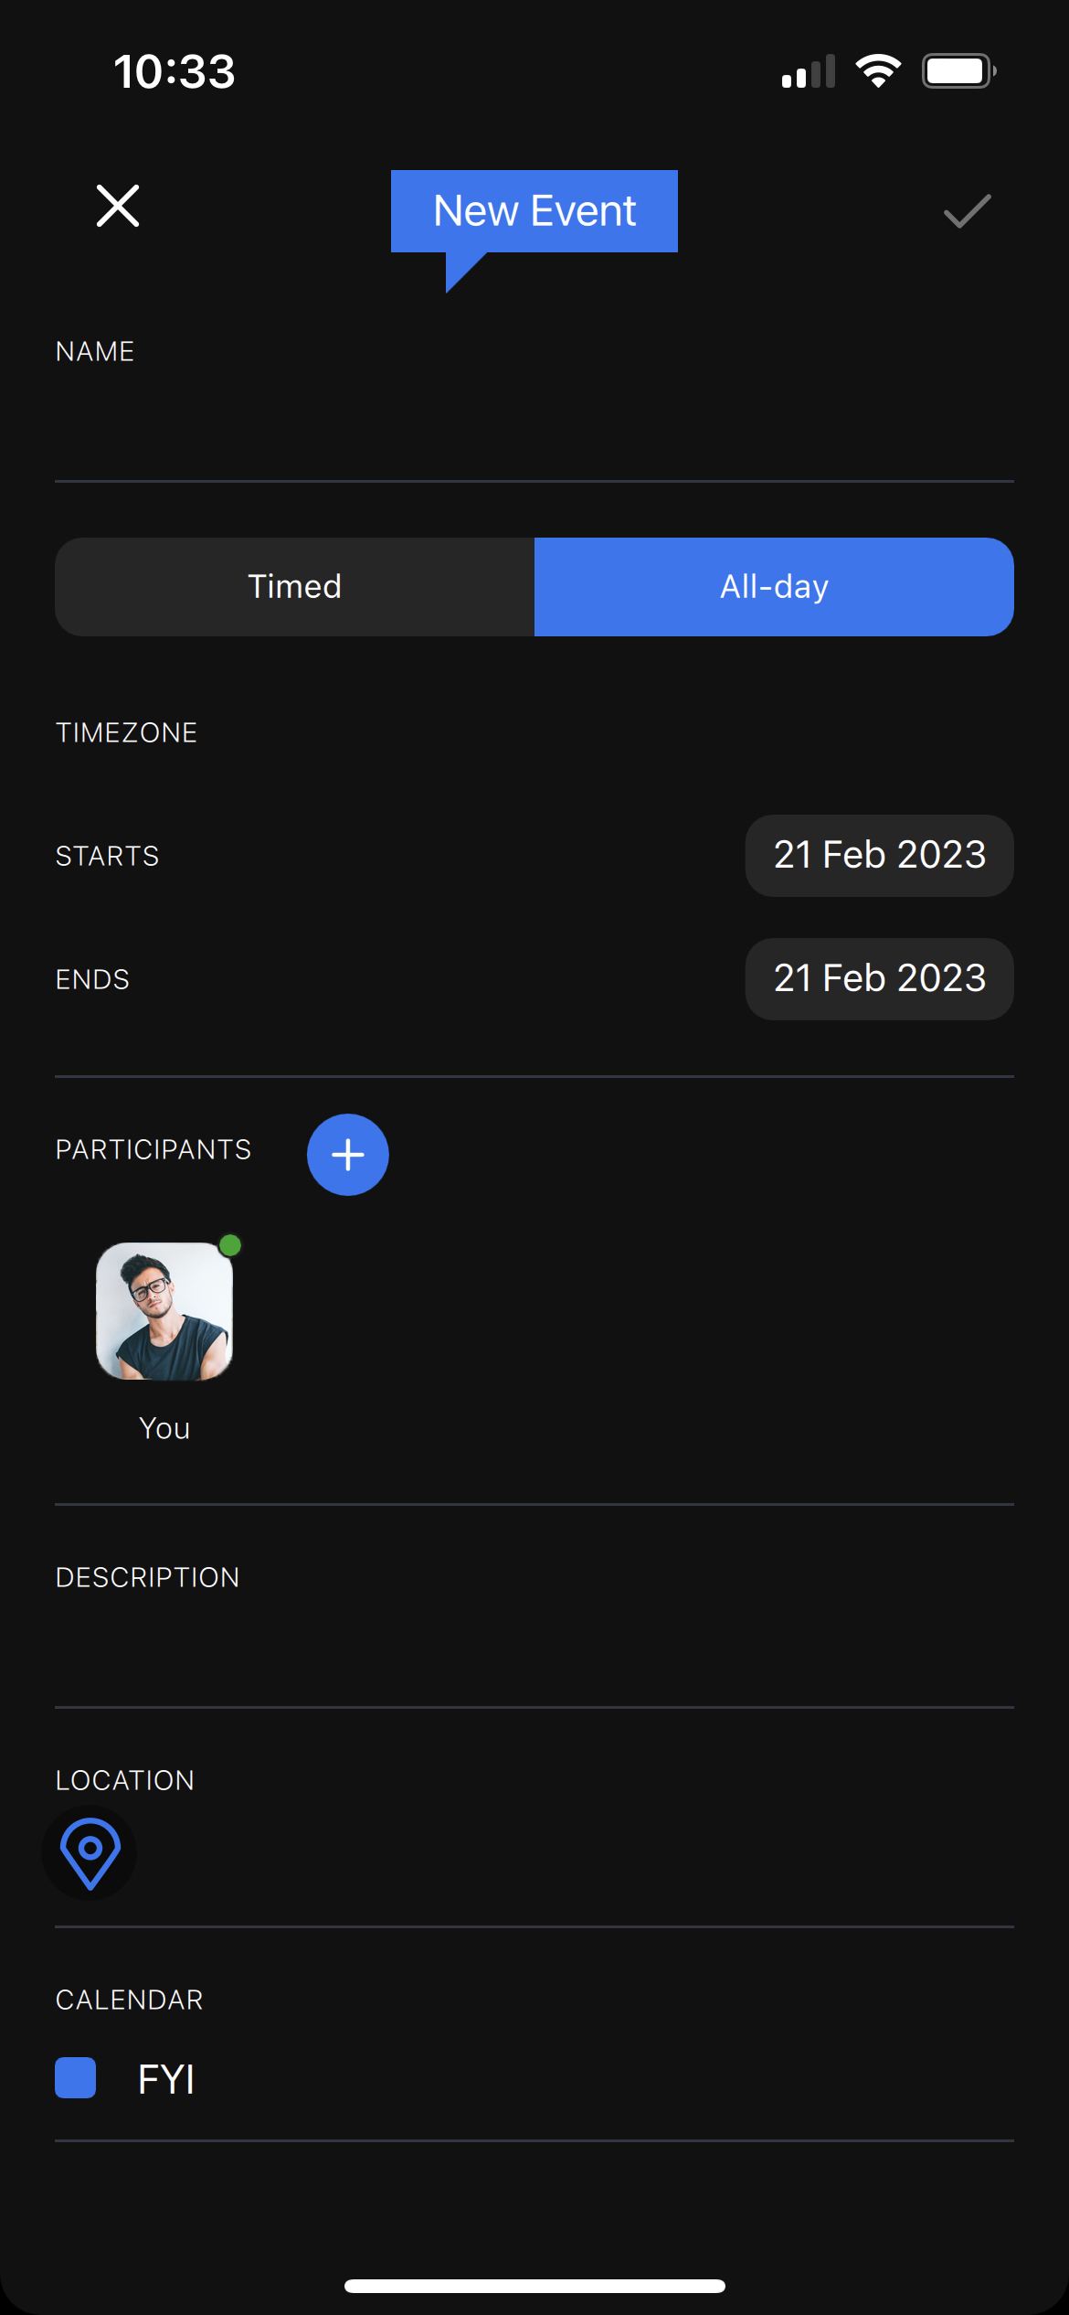1069x2315 pixels.
Task: Open your participant profile photo
Action: click(164, 1311)
